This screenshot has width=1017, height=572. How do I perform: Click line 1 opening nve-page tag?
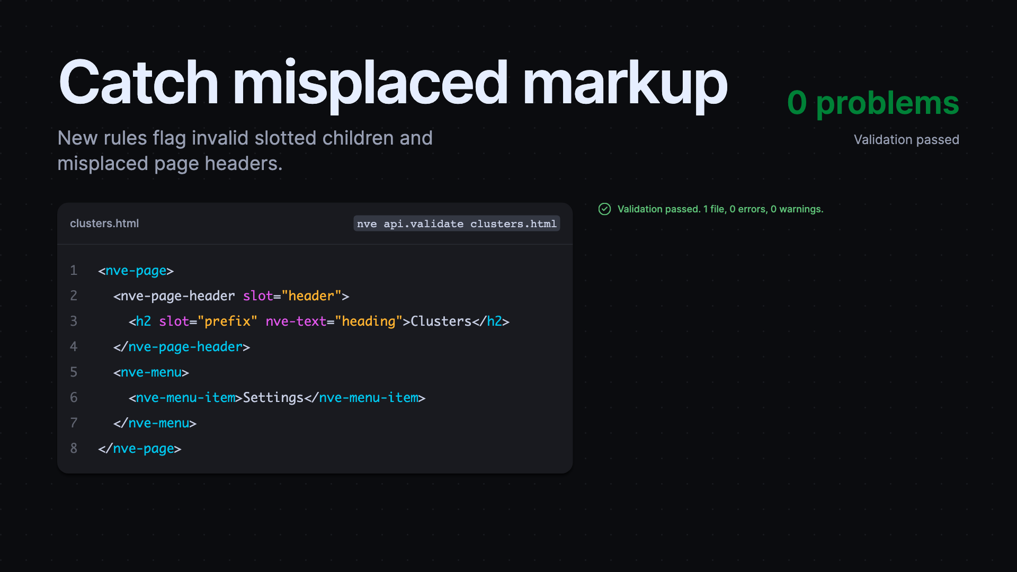click(136, 271)
